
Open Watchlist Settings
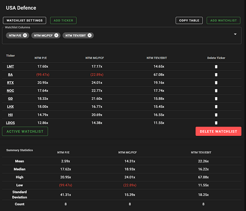point(24,20)
